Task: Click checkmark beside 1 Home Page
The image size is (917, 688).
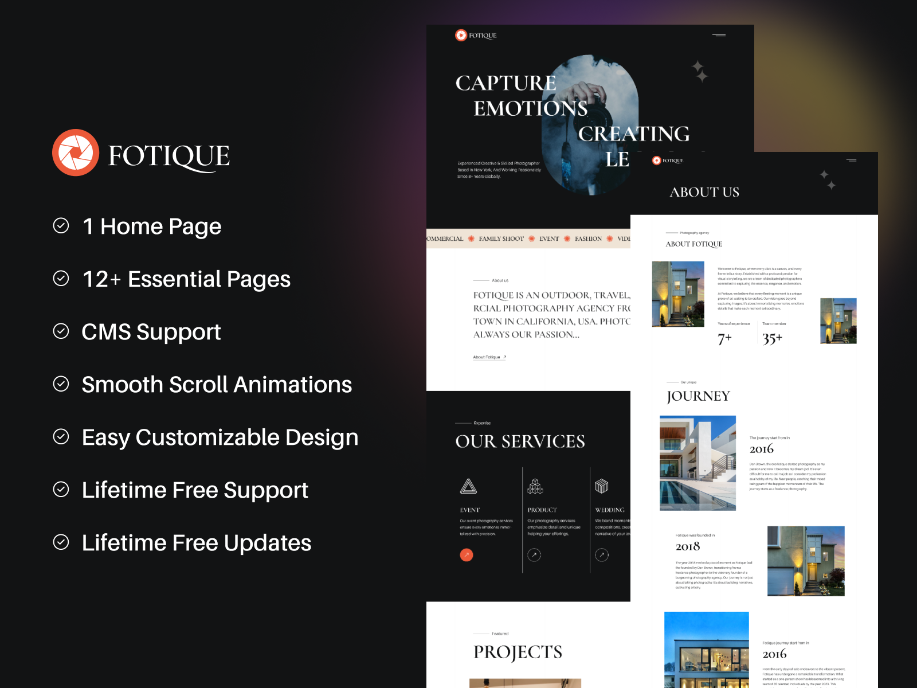Action: [61, 226]
